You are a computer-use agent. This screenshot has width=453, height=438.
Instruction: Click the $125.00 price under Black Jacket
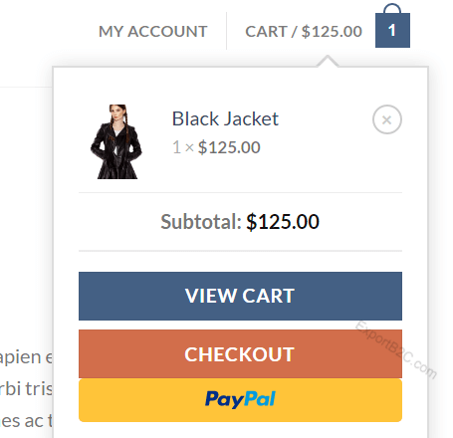pos(229,147)
